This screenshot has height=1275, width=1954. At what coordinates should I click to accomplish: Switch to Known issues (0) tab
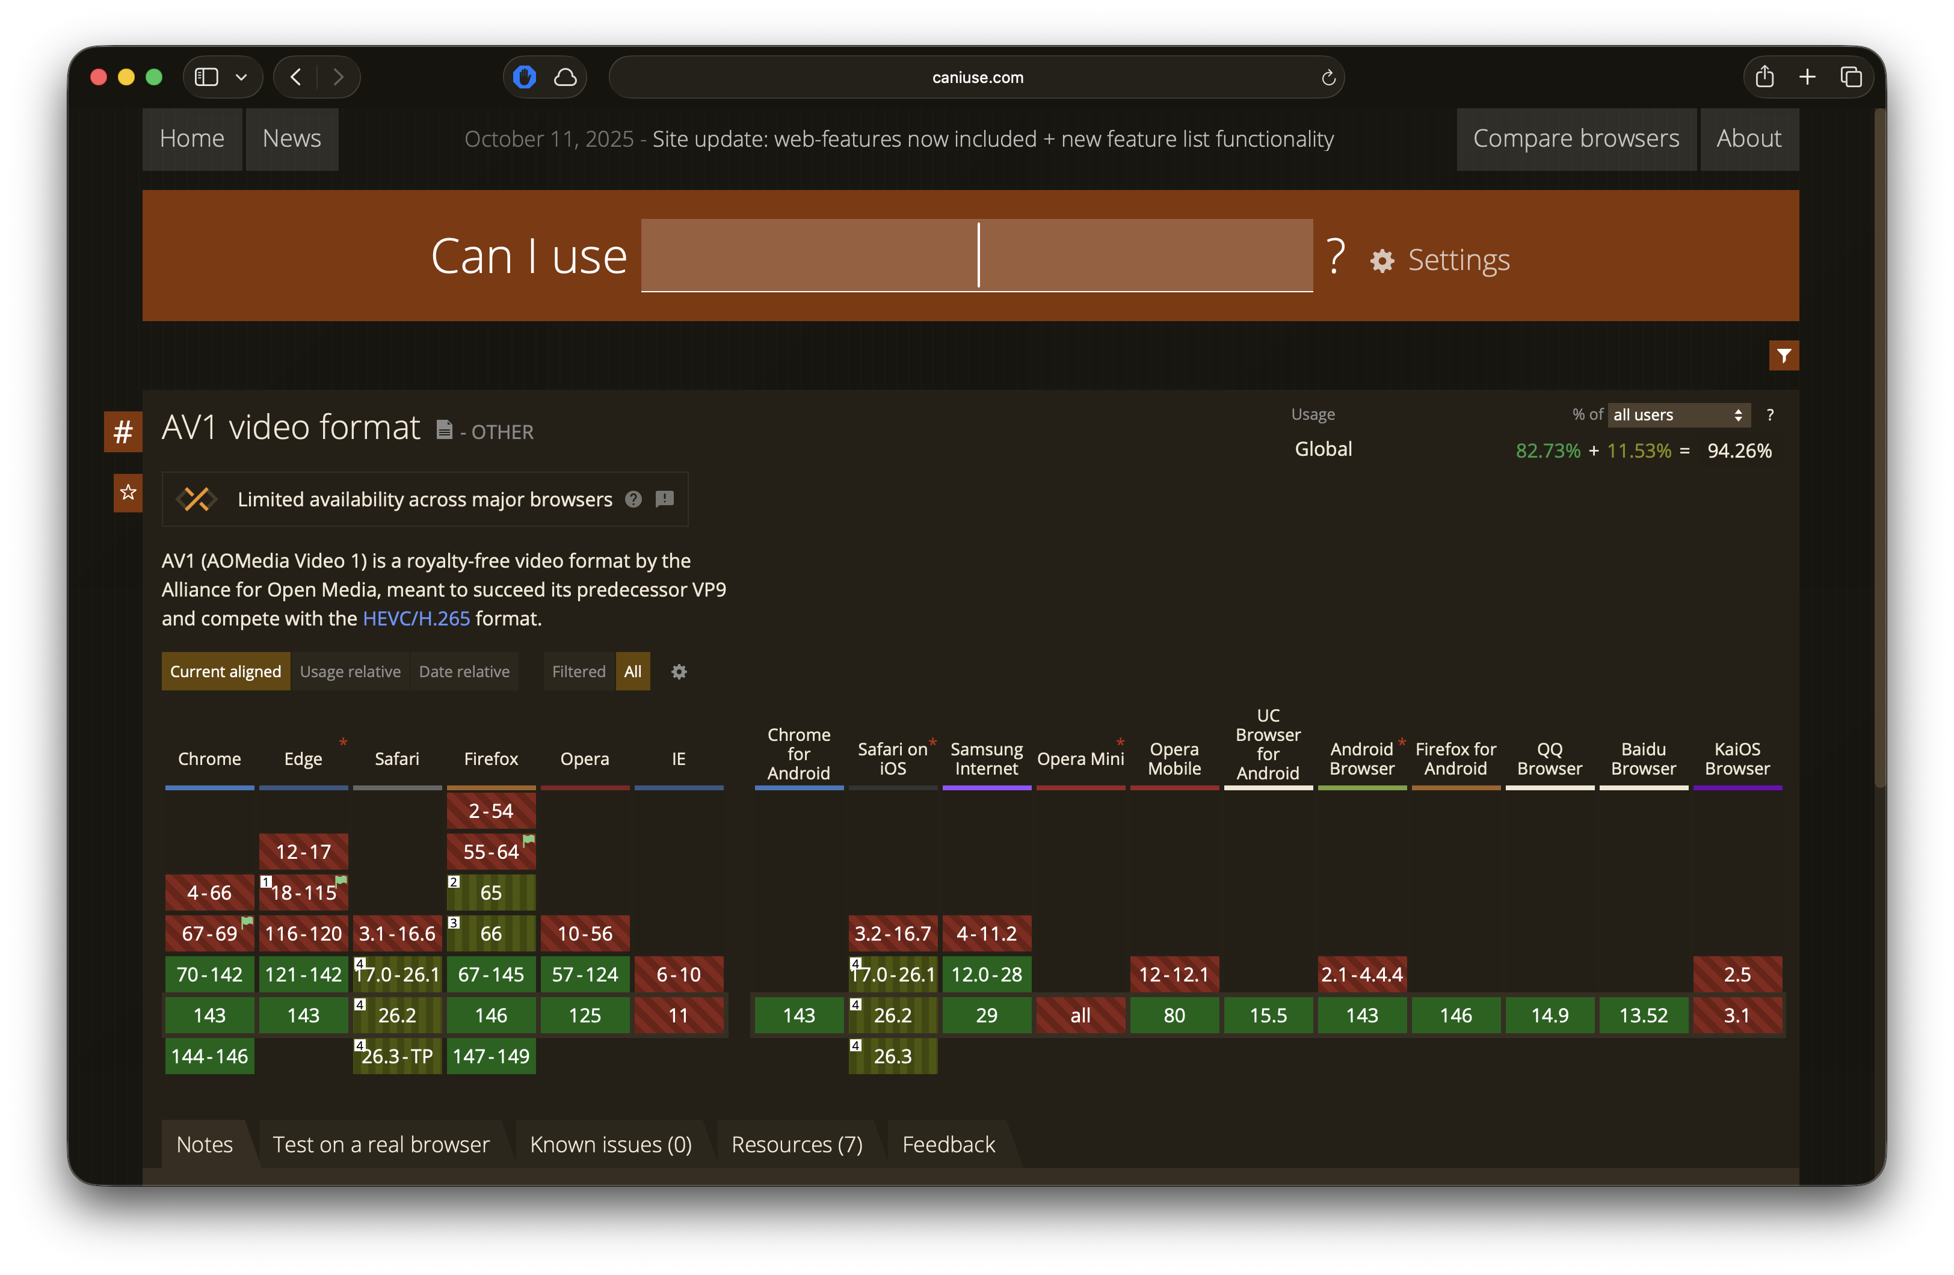click(x=610, y=1144)
